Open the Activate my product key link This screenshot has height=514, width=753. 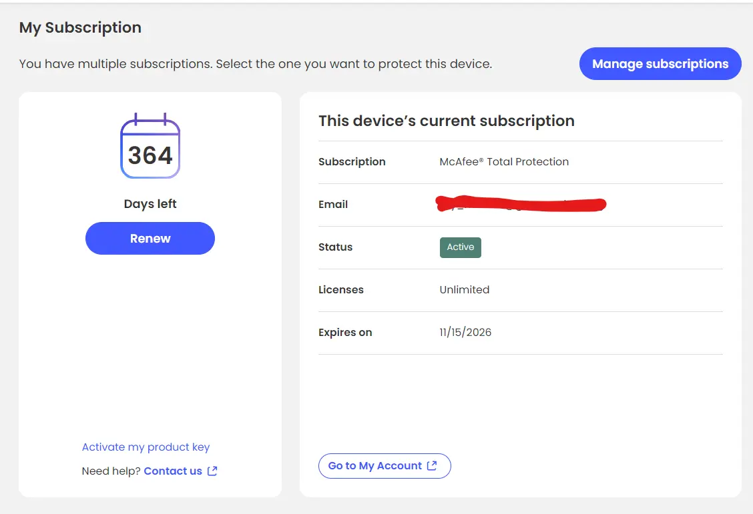(x=146, y=447)
